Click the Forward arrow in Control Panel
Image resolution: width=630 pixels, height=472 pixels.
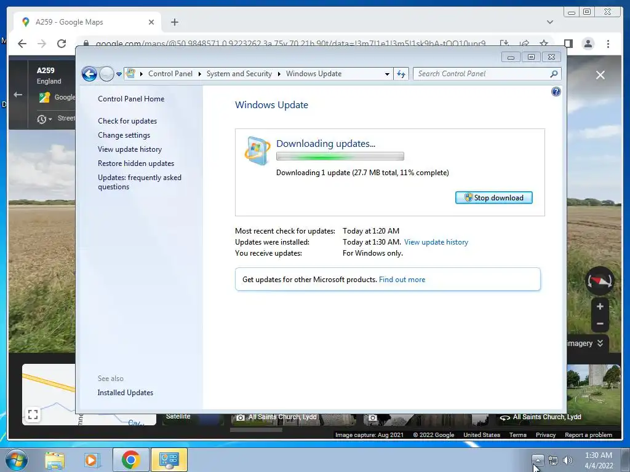click(x=106, y=74)
